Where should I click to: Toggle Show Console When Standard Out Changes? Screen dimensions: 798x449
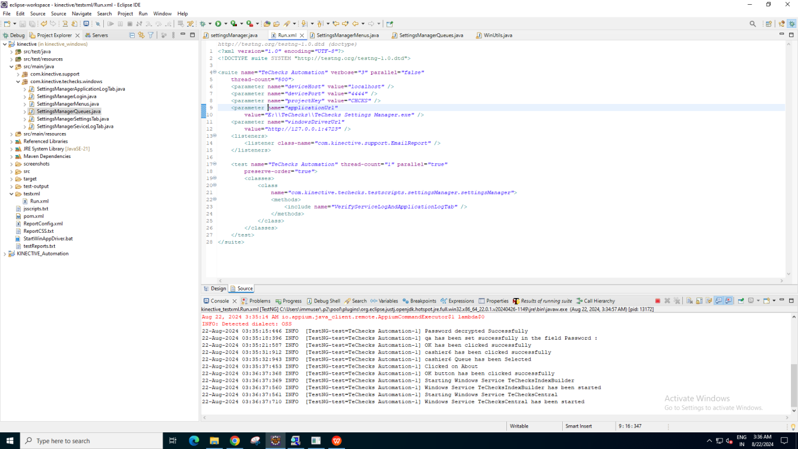click(x=719, y=301)
